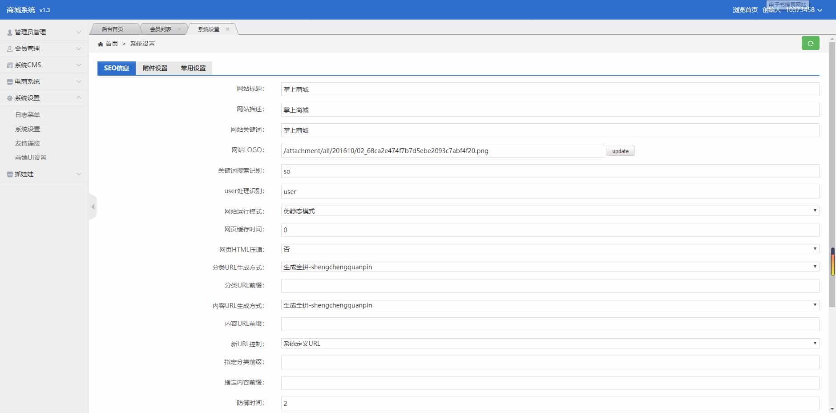The width and height of the screenshot is (836, 413).
Task: Switch to the 会员列表 tab
Action: [x=162, y=28]
